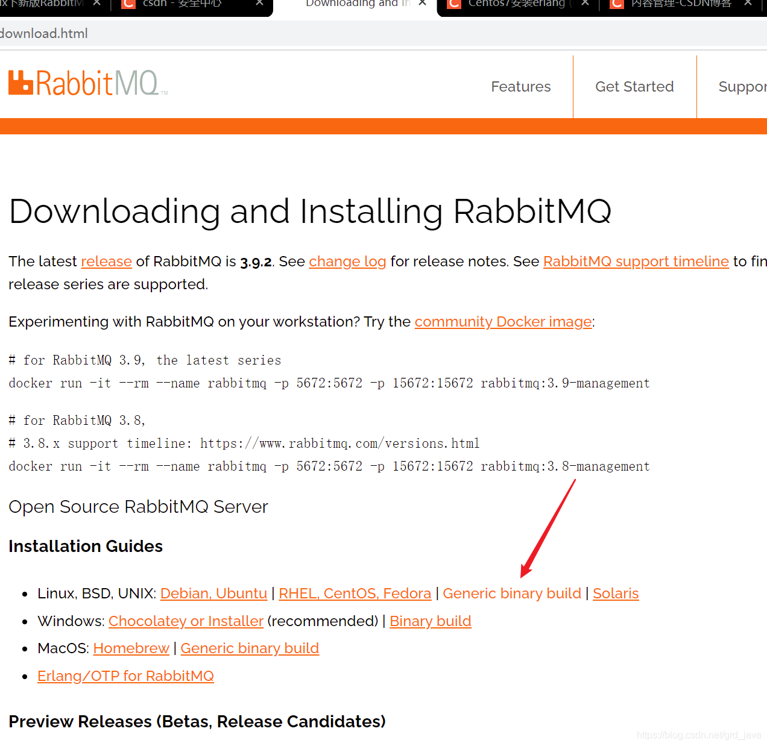Open the RHEL, CentOS, Fedora guide
This screenshot has width=767, height=746.
coord(355,594)
